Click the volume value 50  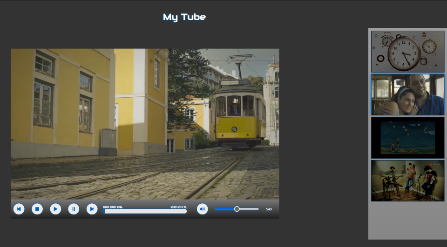tap(269, 209)
